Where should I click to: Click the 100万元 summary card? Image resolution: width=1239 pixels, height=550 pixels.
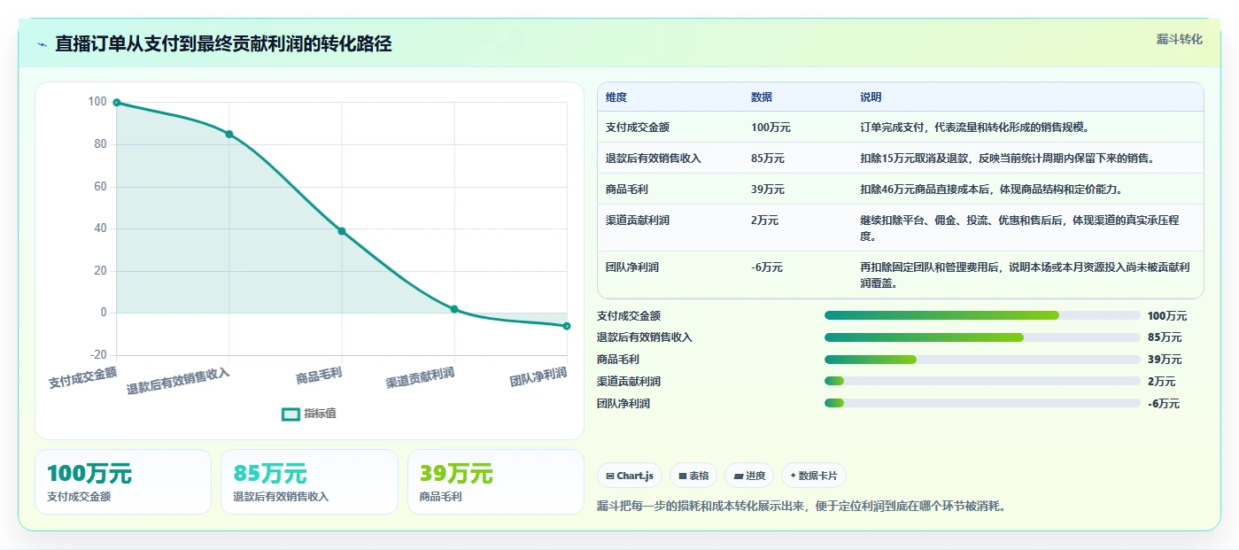pos(123,482)
